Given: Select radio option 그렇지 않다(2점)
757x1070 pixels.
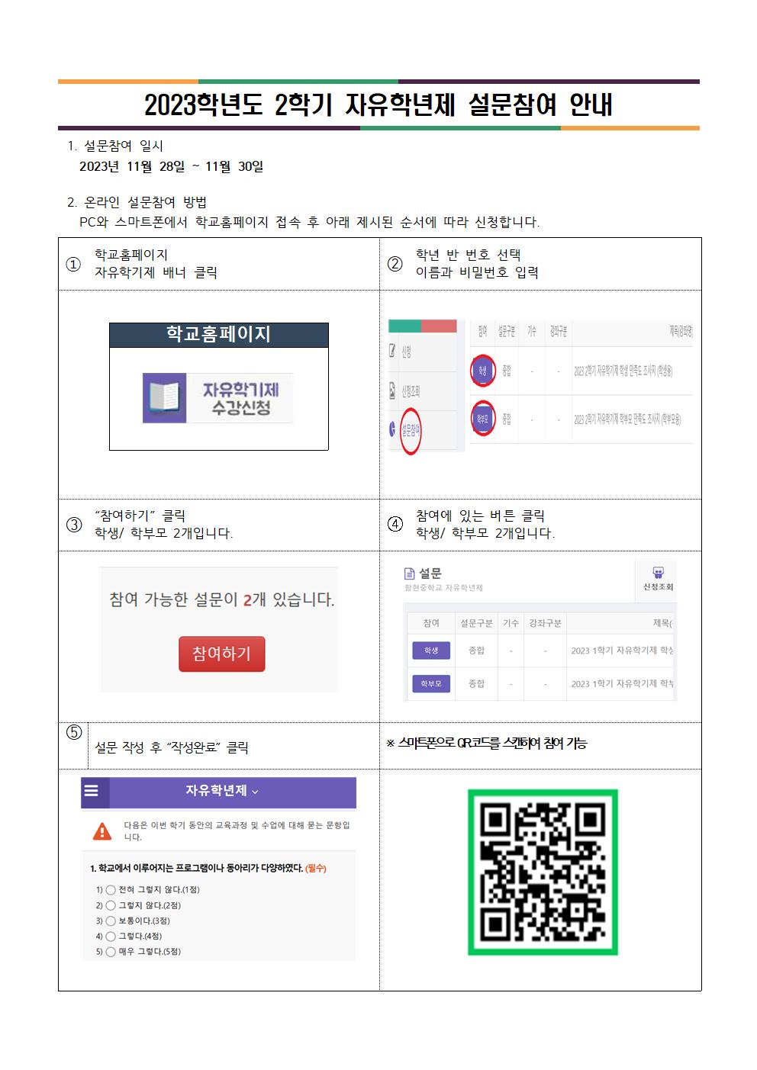Looking at the screenshot, I should (111, 905).
